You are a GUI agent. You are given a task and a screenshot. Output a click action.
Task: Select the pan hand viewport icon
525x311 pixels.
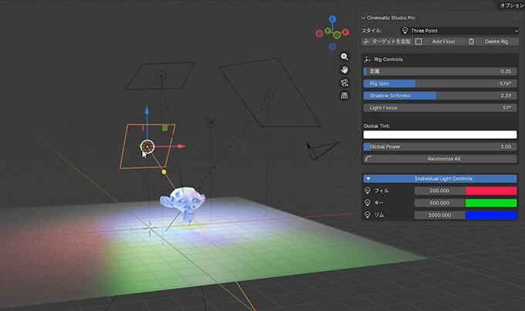(345, 69)
